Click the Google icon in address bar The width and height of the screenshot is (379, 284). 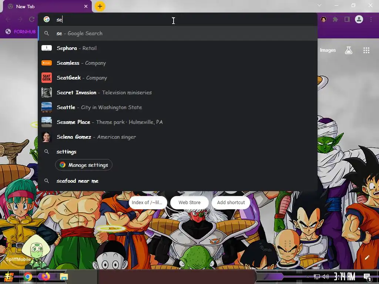pyautogui.click(x=47, y=19)
